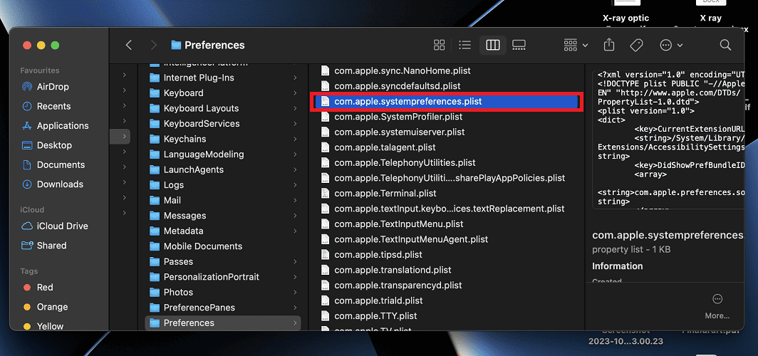The image size is (758, 356).
Task: Select com.apple.systemuiserver.plist file
Action: (399, 132)
